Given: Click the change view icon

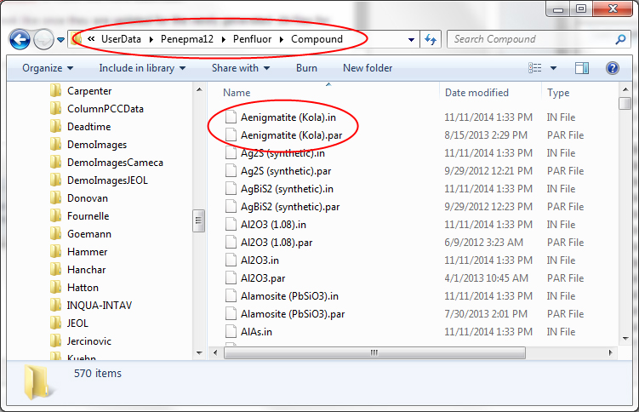Looking at the screenshot, I should pos(535,68).
